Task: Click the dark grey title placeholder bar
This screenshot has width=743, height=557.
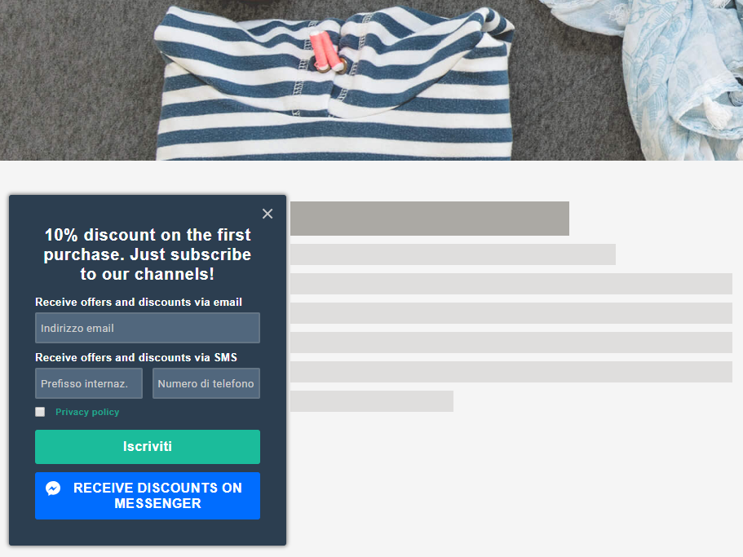Action: 430,219
